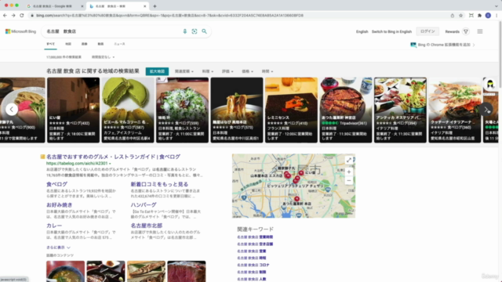502x282 pixels.
Task: Click the Bing search query input field
Action: [x=112, y=31]
